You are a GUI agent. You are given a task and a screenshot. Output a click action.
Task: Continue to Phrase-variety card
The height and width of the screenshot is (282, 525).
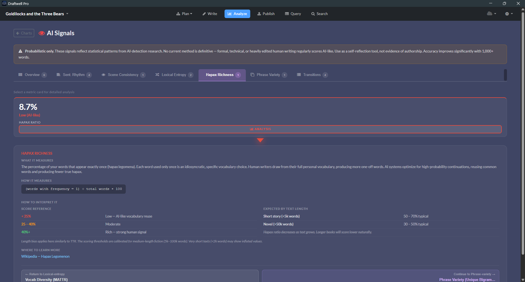381,276
